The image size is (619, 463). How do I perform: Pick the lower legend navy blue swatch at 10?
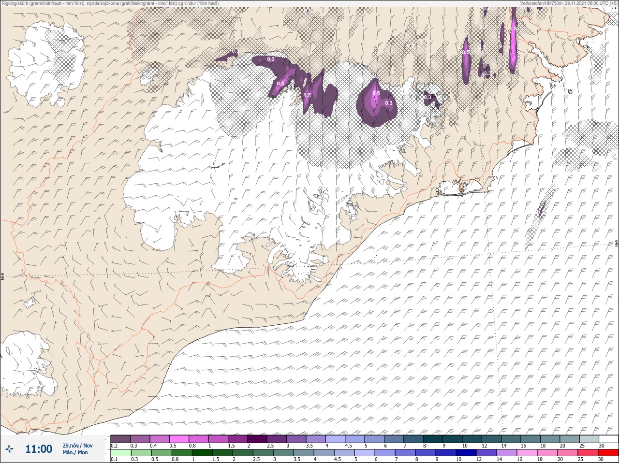[x=465, y=453]
